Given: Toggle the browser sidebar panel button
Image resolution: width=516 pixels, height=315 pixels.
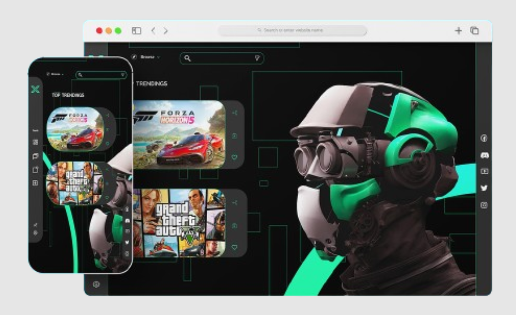Looking at the screenshot, I should [x=136, y=31].
